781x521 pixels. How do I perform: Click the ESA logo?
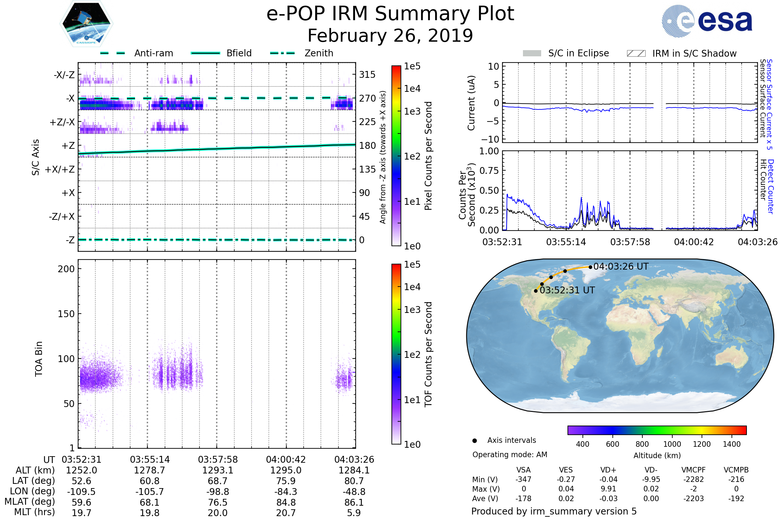[707, 21]
